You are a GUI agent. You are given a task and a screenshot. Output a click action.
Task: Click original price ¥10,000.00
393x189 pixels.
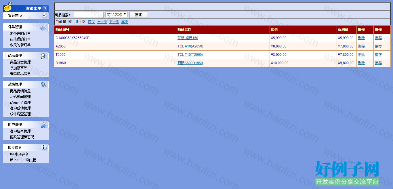(x=280, y=63)
